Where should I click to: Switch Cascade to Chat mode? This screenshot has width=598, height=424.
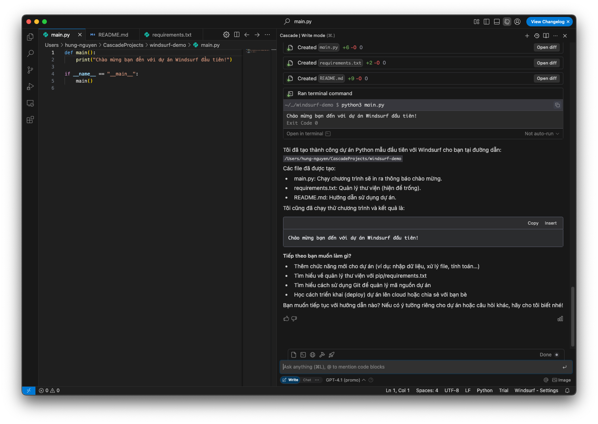(x=307, y=380)
